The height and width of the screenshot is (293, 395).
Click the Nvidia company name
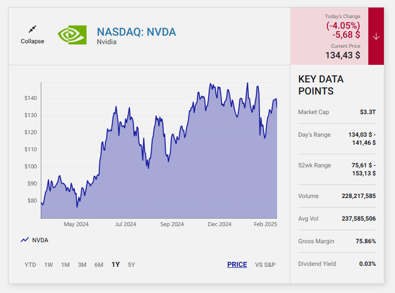107,42
